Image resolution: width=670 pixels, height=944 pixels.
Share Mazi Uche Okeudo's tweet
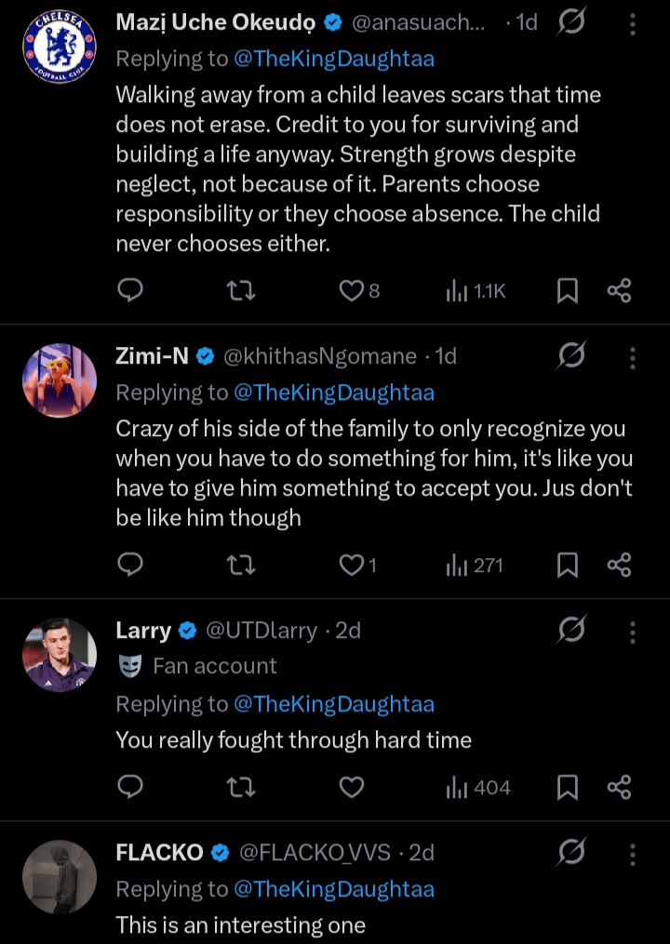point(619,291)
